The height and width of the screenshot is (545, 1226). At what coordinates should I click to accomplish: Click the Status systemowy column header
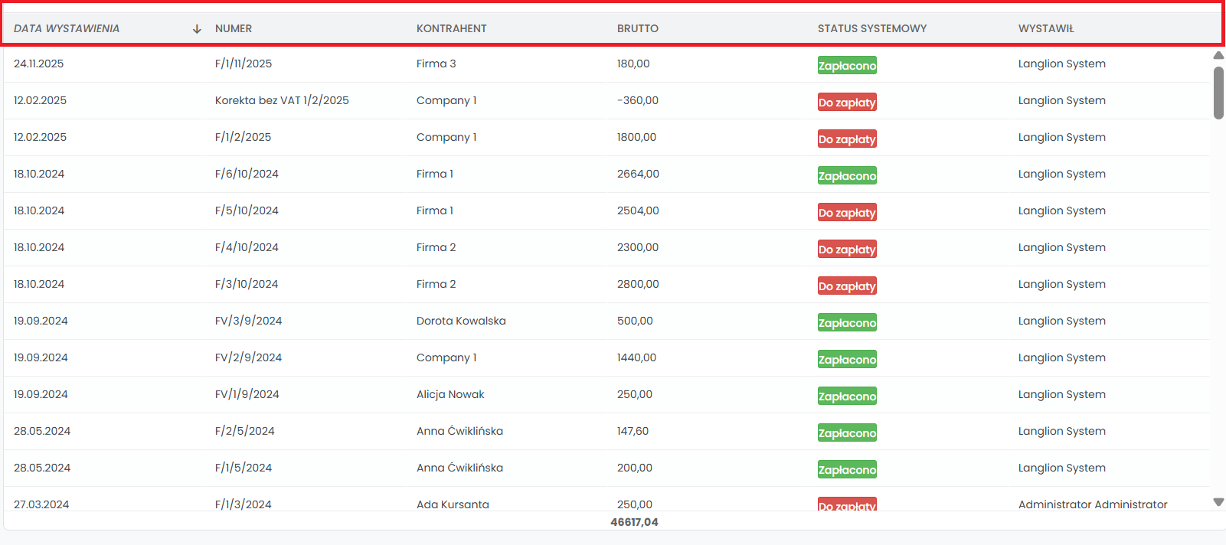click(871, 29)
